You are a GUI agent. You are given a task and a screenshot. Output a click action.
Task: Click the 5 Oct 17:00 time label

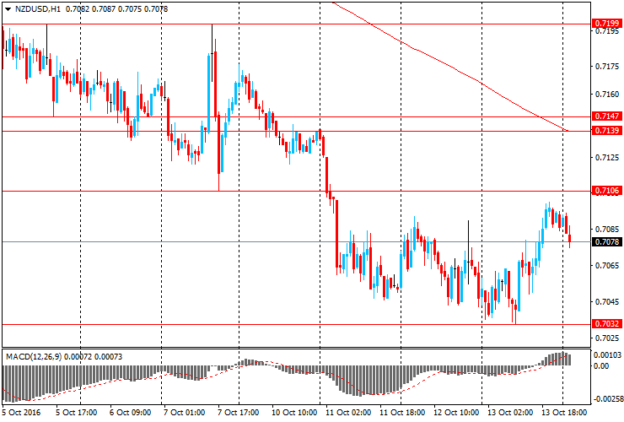(x=76, y=413)
